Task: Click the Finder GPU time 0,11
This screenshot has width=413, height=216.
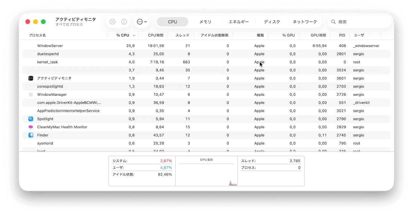Action: tap(322, 135)
